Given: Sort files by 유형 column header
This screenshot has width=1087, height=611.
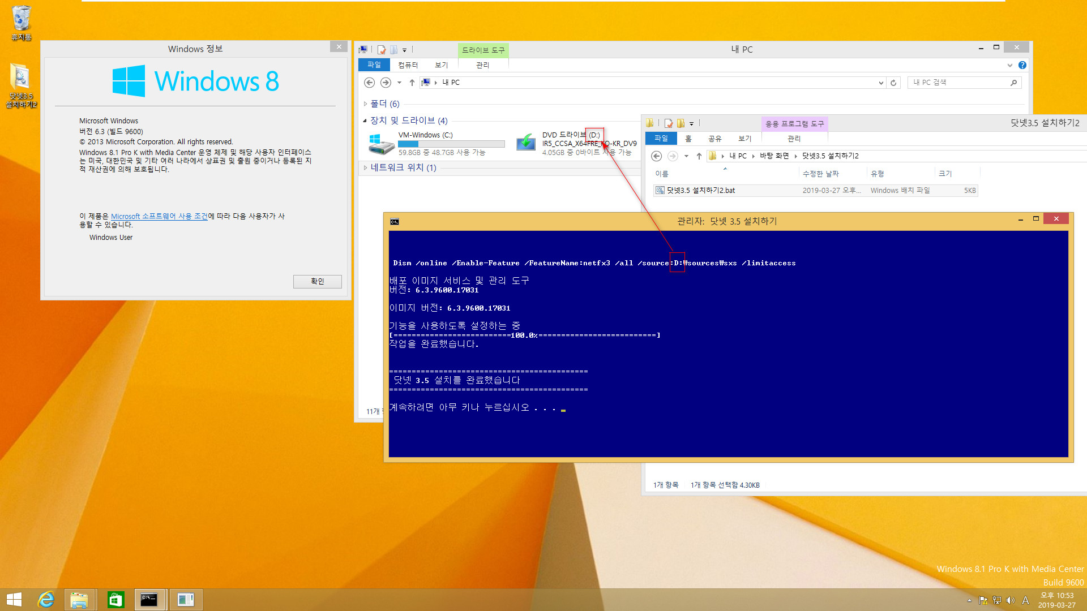Looking at the screenshot, I should coord(900,174).
